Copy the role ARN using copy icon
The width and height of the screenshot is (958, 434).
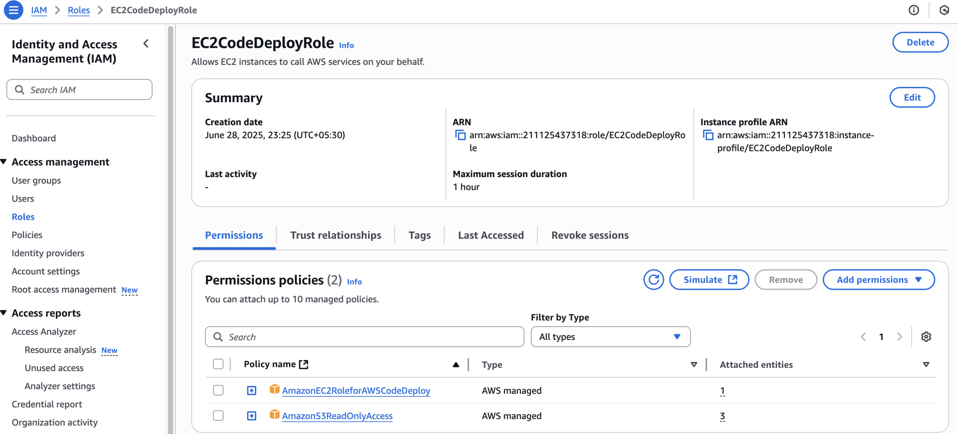click(460, 135)
